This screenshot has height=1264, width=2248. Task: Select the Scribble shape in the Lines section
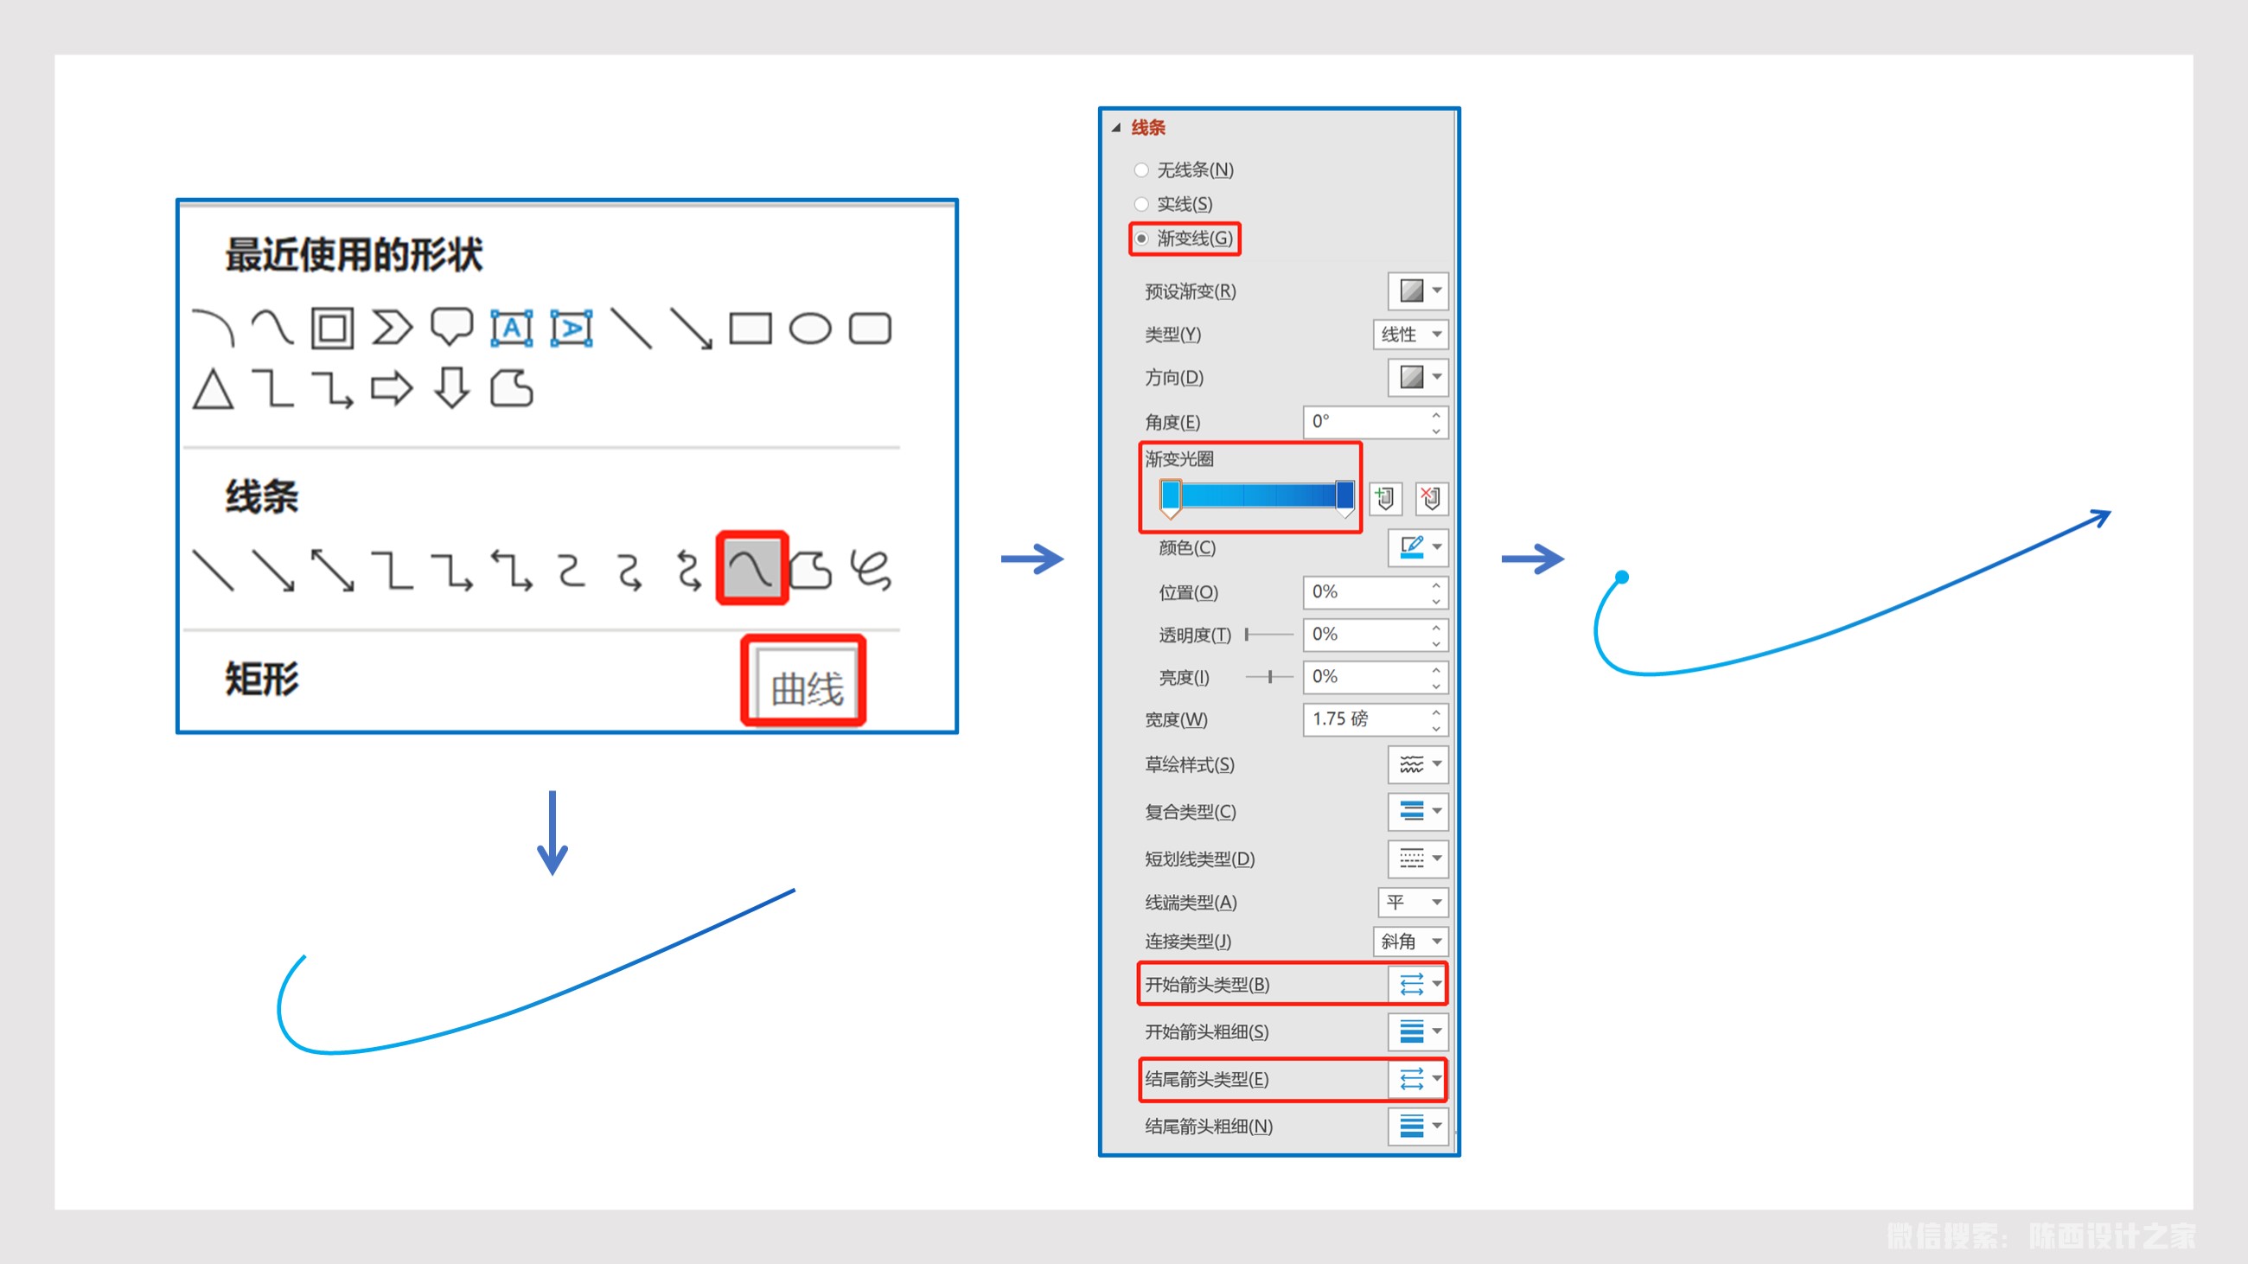pyautogui.click(x=870, y=571)
